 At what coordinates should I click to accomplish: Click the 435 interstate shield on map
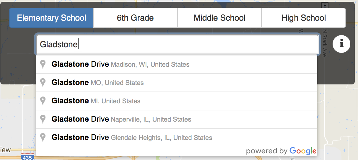(x=27, y=157)
